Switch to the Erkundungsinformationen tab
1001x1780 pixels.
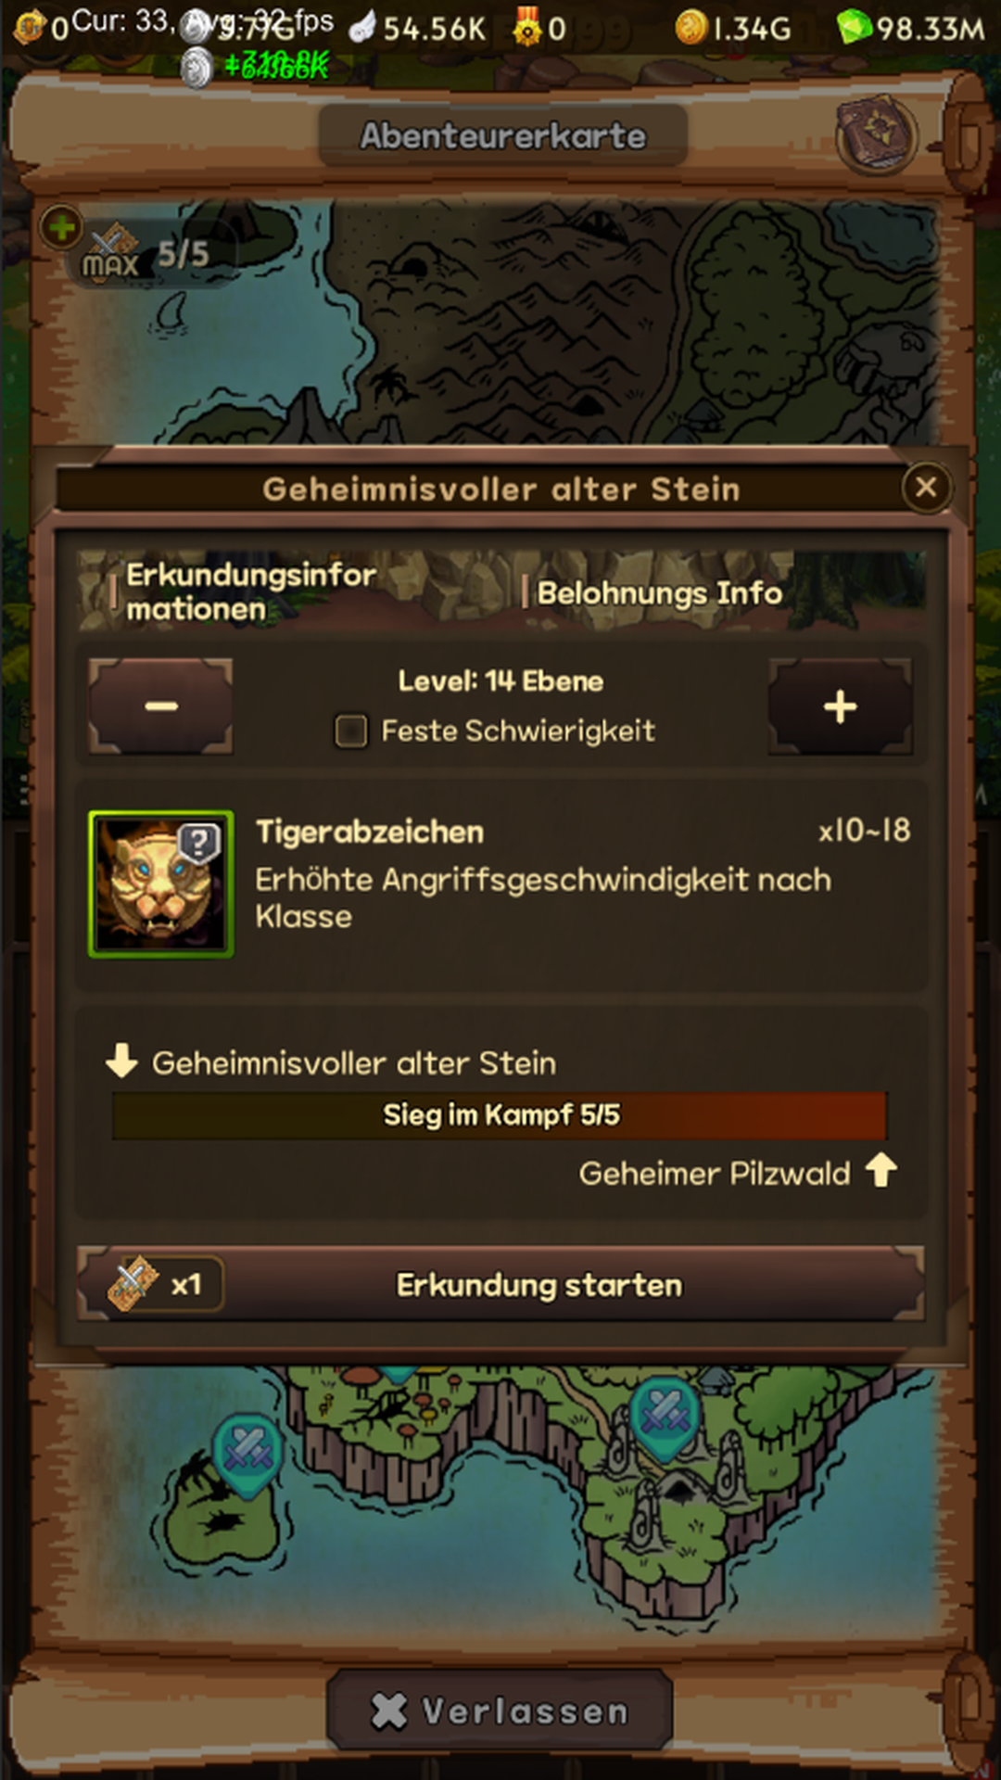coord(250,591)
